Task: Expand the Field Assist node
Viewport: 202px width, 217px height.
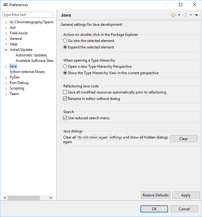Action: coord(6,33)
